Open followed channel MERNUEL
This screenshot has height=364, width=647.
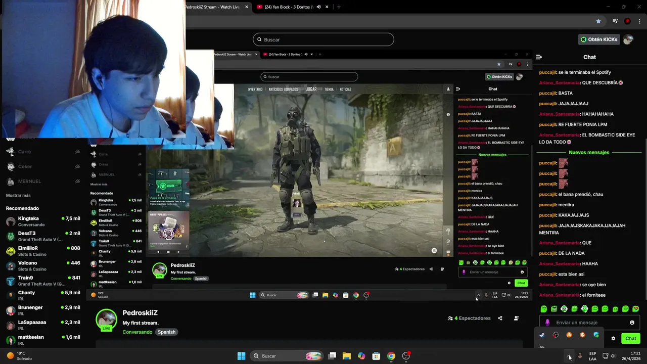click(x=43, y=181)
